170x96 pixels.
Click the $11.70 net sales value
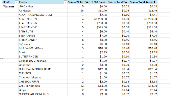click(x=102, y=11)
